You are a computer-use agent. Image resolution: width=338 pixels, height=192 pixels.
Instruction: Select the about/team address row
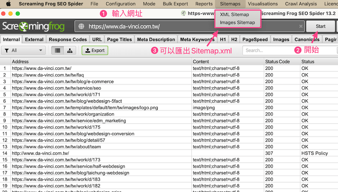pyautogui.click(x=169, y=147)
